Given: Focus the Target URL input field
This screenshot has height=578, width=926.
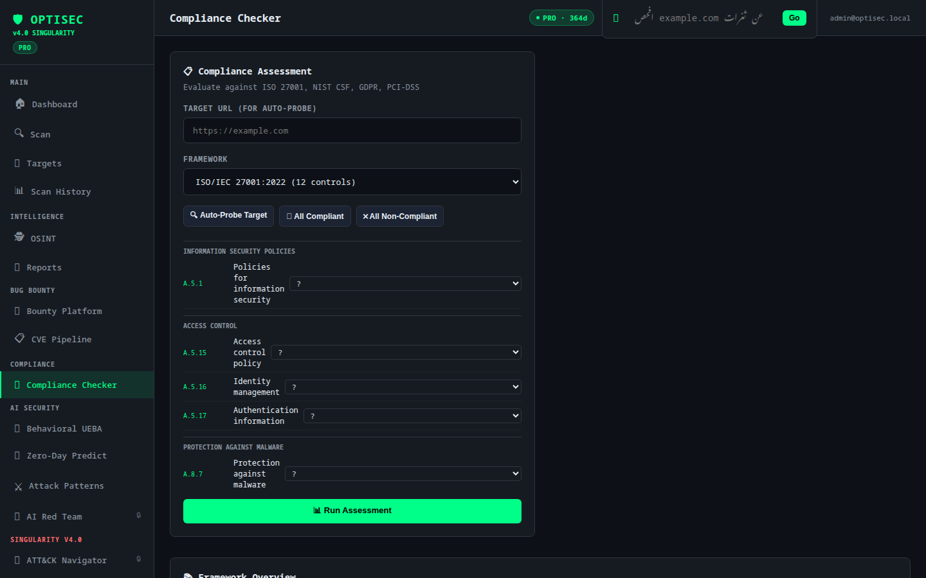Looking at the screenshot, I should point(352,130).
